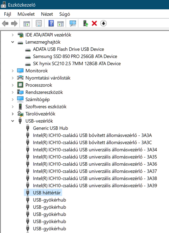Click the red X uninstall device icon

(x=94, y=23)
